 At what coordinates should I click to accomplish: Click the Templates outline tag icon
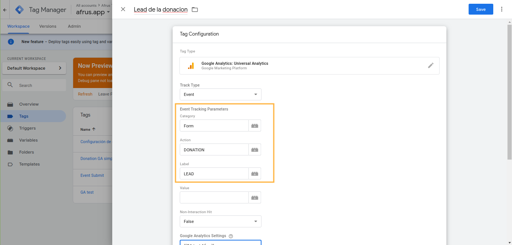point(11,164)
